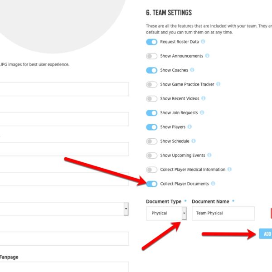Click the red button beside Document Name

coord(271,213)
